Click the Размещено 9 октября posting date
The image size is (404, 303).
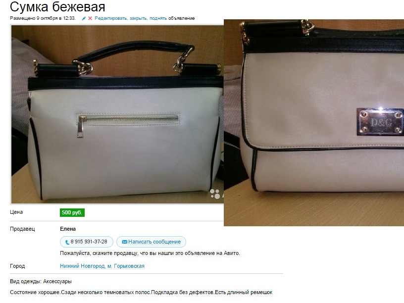(43, 18)
